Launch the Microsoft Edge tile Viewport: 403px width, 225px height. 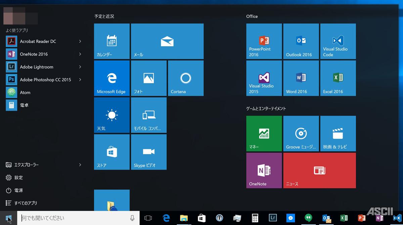click(x=111, y=78)
